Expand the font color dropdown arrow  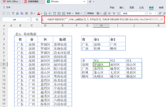click(41, 13)
